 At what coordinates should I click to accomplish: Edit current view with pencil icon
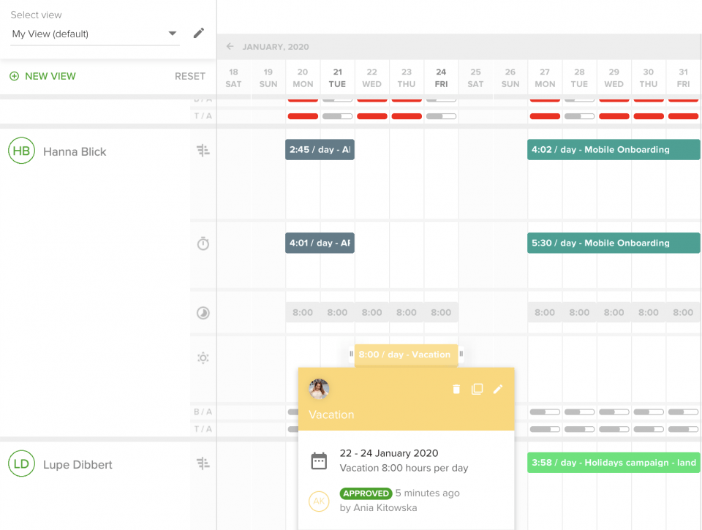coord(199,33)
